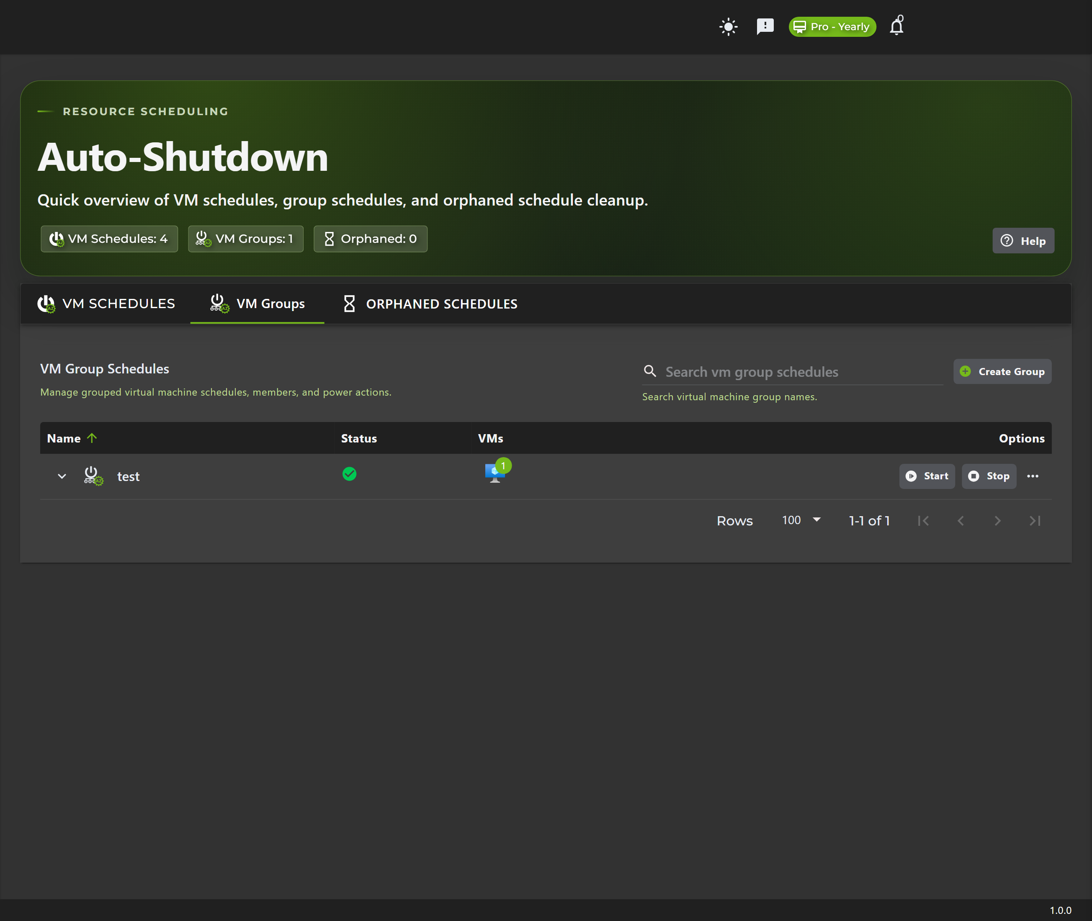Screen dimensions: 1092x921
Task: Switch to VM SCHEDULES tab
Action: coord(106,304)
